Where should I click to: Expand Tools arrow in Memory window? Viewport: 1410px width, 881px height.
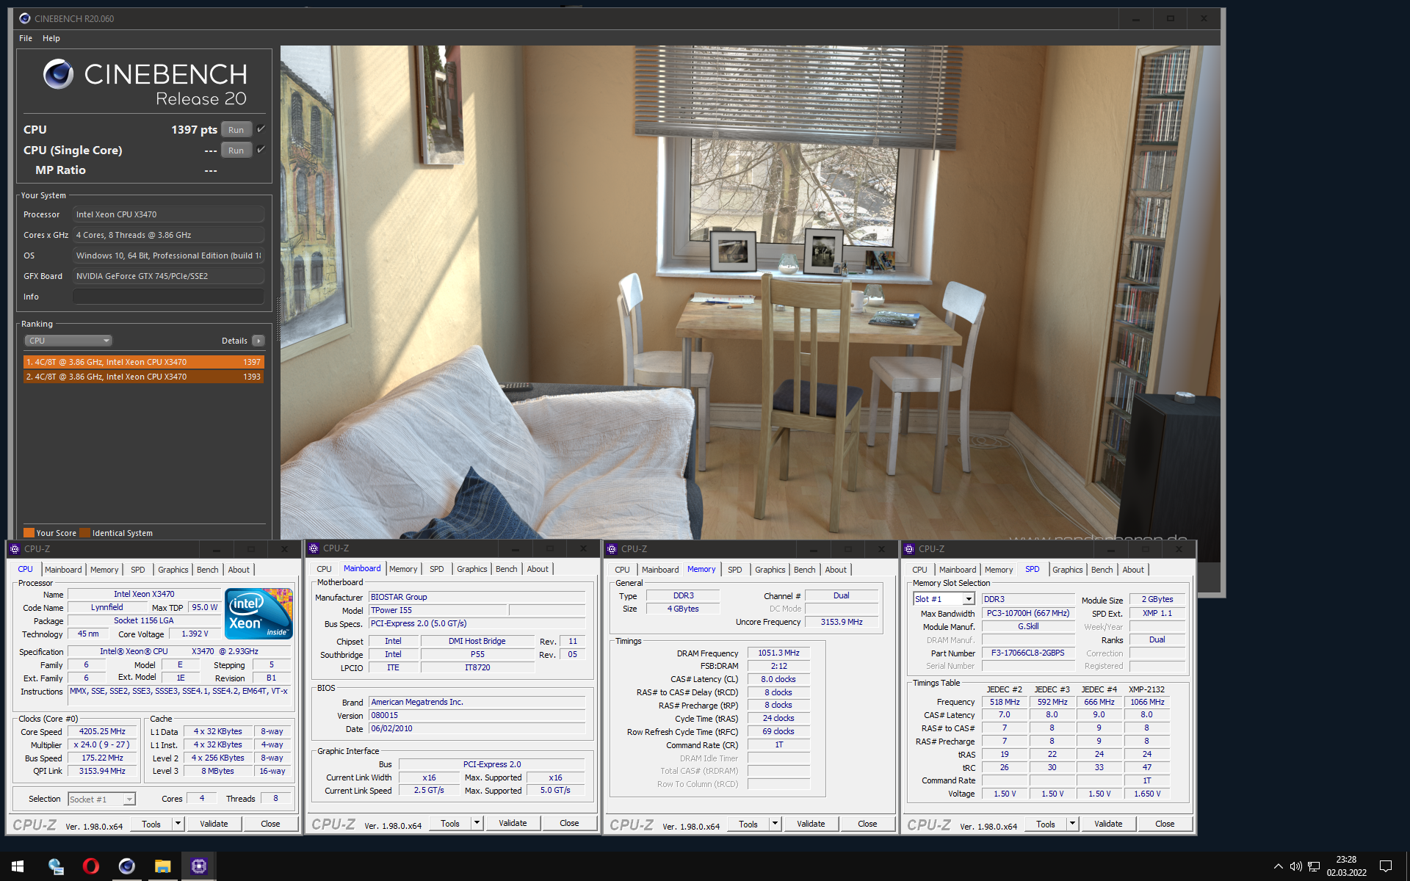(775, 824)
